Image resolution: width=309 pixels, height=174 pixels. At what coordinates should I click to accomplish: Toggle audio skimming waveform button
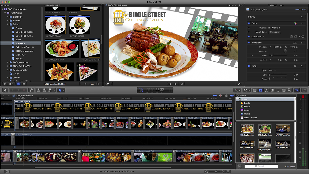pos(221,96)
